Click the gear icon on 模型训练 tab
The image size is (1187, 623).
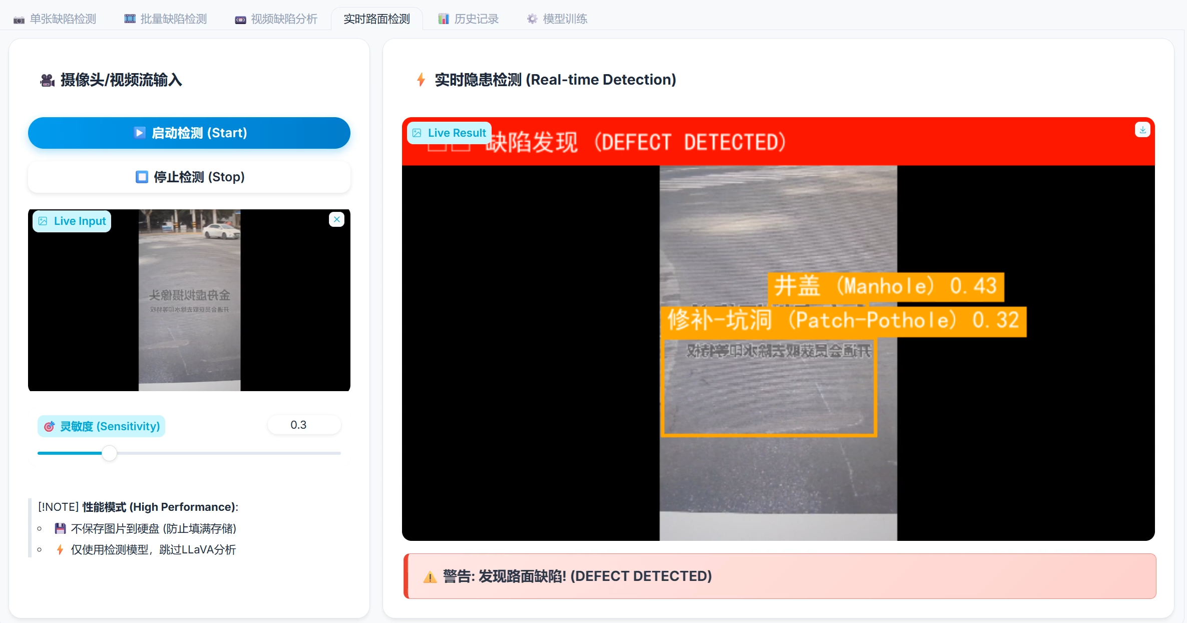point(532,19)
